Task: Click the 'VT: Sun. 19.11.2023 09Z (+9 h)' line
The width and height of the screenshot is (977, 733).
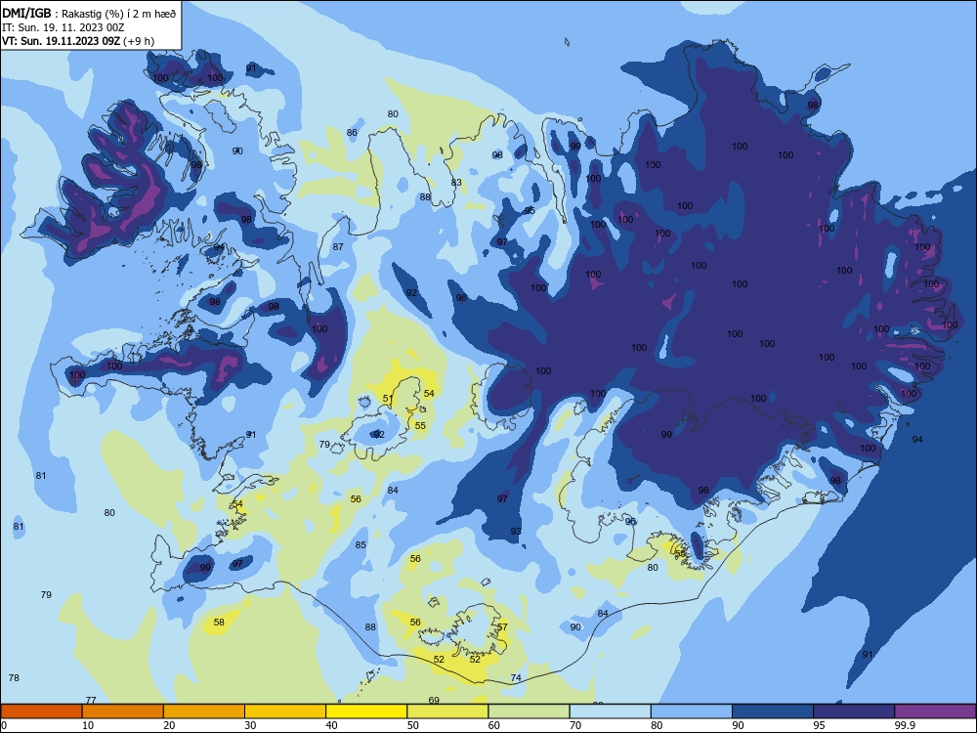Action: pos(78,41)
